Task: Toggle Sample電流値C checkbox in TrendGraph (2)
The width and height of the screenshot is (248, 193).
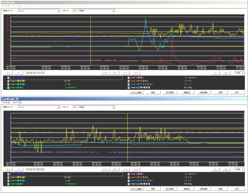Action: 9,181
